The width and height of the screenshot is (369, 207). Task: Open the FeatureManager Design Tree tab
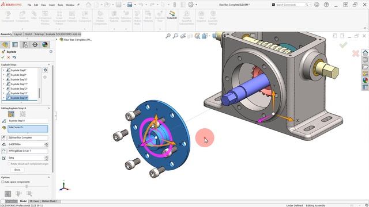tap(5, 44)
